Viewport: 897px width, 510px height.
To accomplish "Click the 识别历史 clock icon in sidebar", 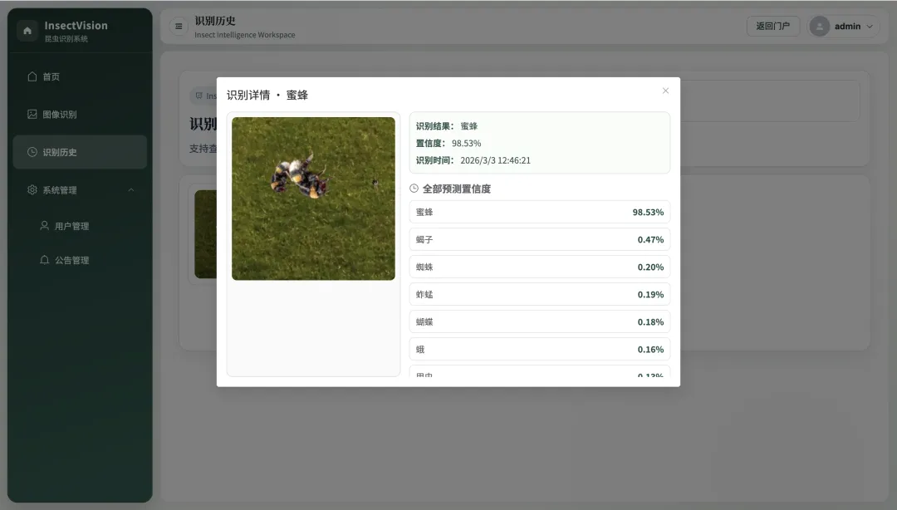I will tap(32, 152).
